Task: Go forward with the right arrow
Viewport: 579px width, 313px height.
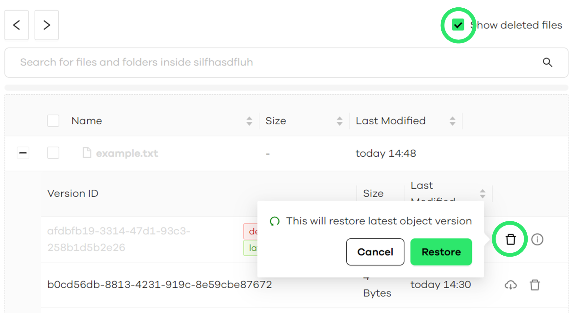Action: [47, 25]
